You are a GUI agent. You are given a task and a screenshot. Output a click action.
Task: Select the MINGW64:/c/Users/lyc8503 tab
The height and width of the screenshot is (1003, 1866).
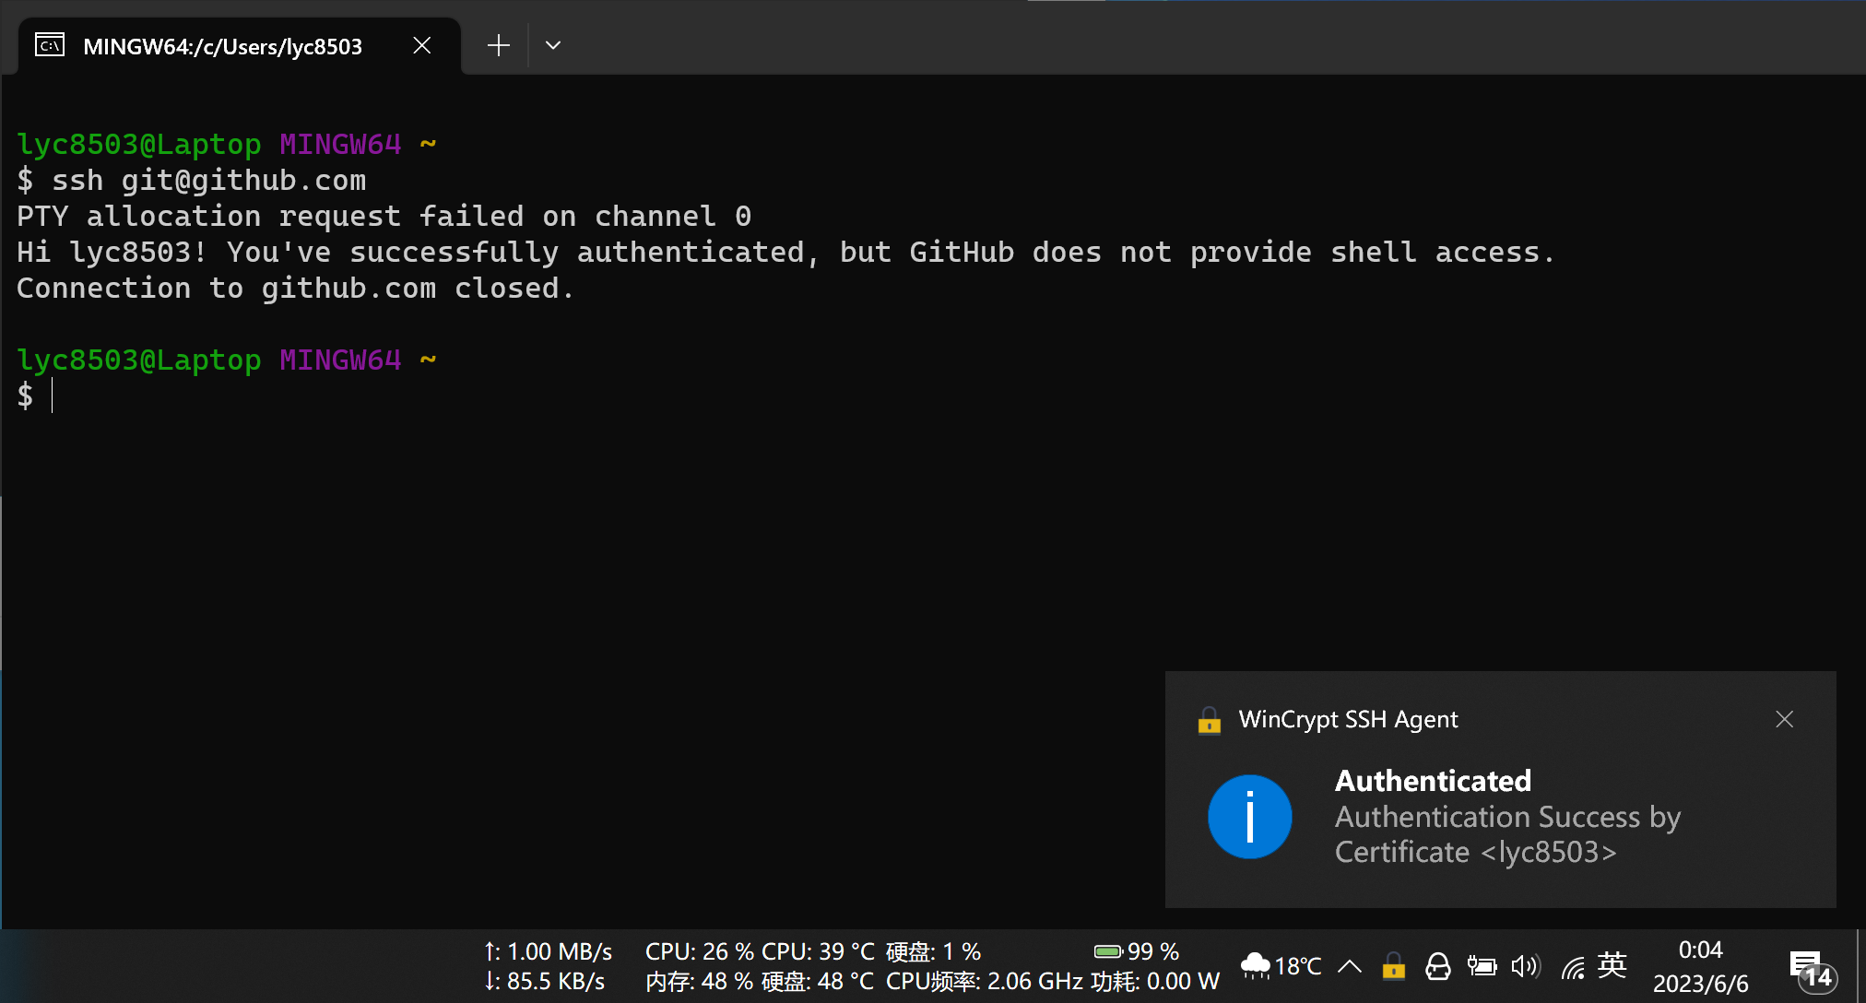221,45
